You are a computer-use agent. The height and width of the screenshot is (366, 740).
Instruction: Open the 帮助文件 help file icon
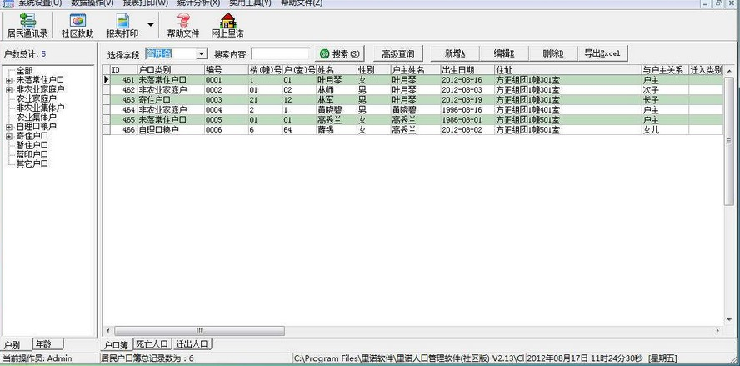[182, 25]
